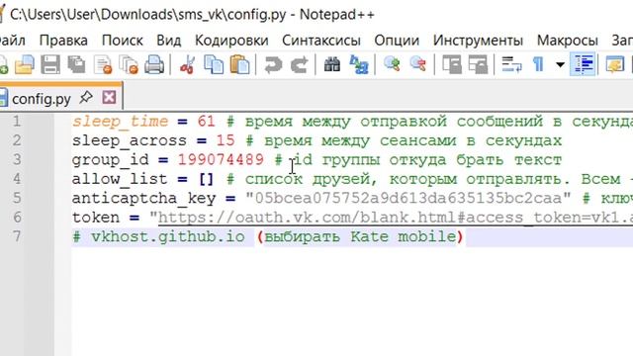Click the Kate mobile text in line 7
The width and height of the screenshot is (633, 356).
[404, 236]
